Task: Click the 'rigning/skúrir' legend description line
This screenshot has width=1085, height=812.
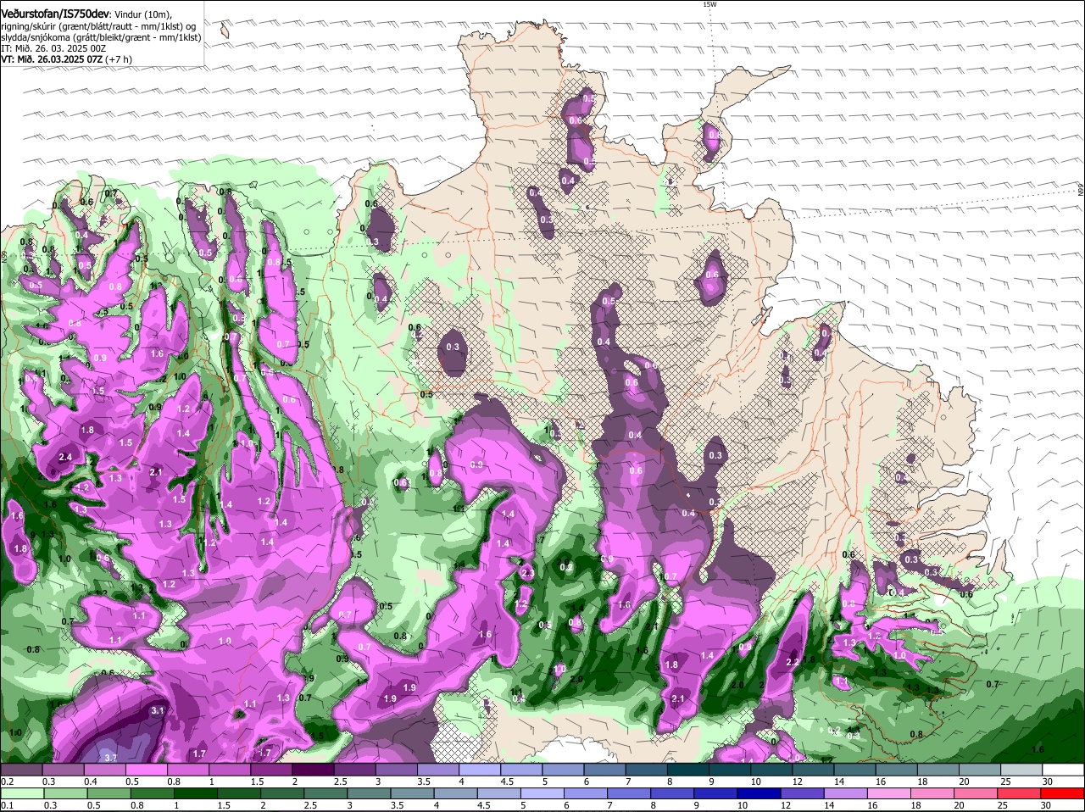Action: 98,26
